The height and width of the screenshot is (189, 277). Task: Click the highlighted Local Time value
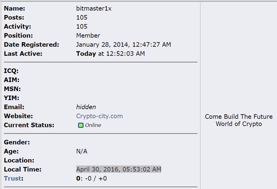pos(119,169)
